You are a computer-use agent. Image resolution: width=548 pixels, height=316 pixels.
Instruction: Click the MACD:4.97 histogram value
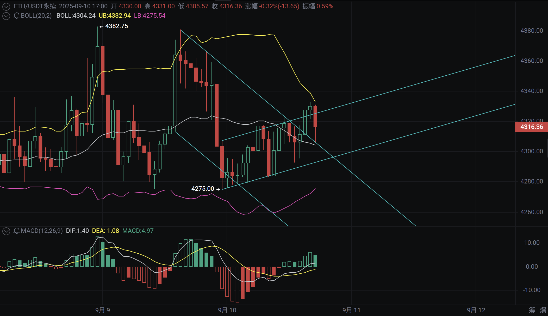coord(138,231)
